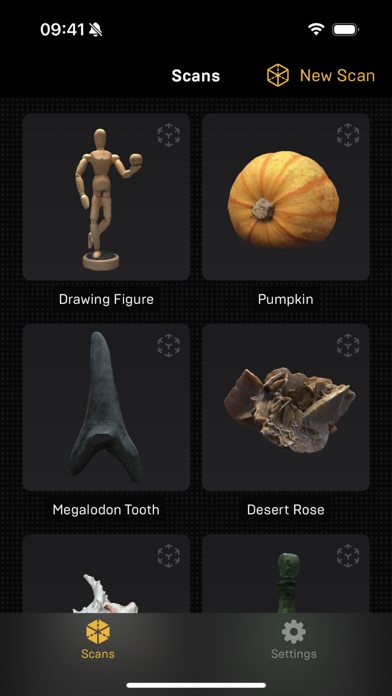Select the Settings gear icon

pyautogui.click(x=293, y=632)
